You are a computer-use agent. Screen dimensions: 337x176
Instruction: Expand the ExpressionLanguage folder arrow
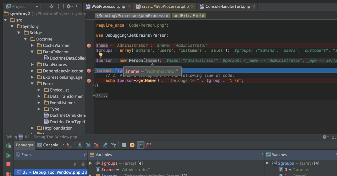(x=32, y=77)
